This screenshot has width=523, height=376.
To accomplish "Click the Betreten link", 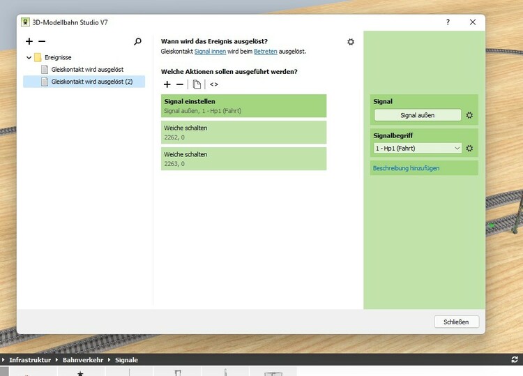I will (x=266, y=52).
